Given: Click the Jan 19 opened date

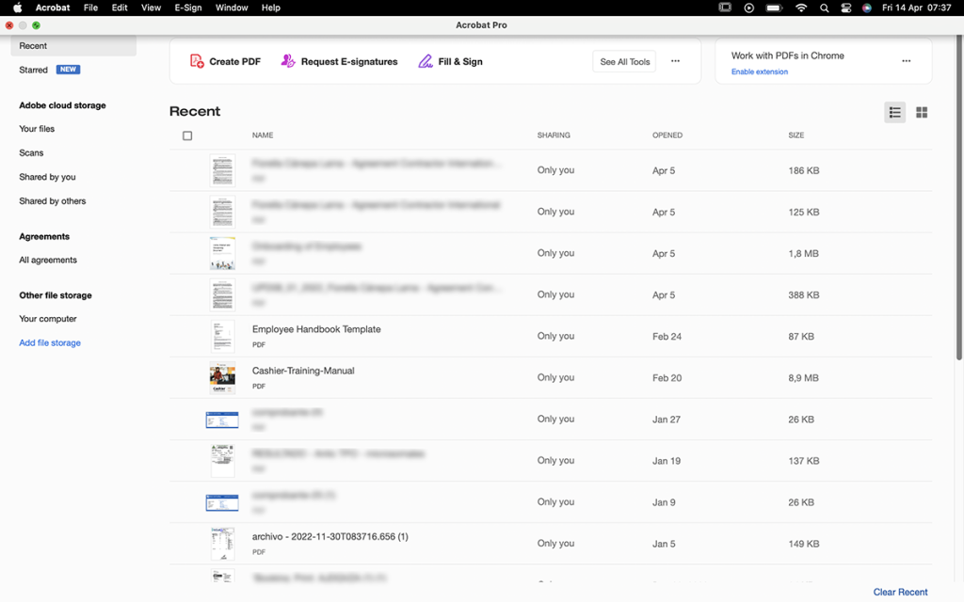Looking at the screenshot, I should click(x=667, y=461).
